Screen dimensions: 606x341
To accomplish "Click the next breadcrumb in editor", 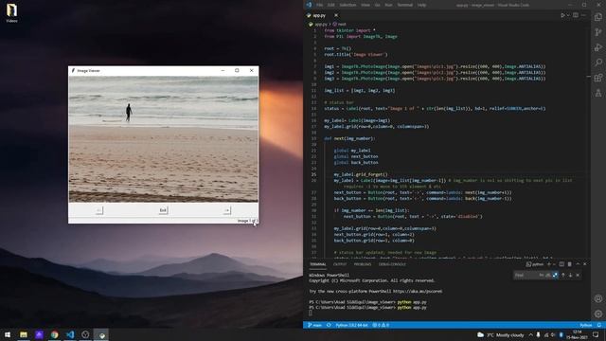I will pos(340,24).
